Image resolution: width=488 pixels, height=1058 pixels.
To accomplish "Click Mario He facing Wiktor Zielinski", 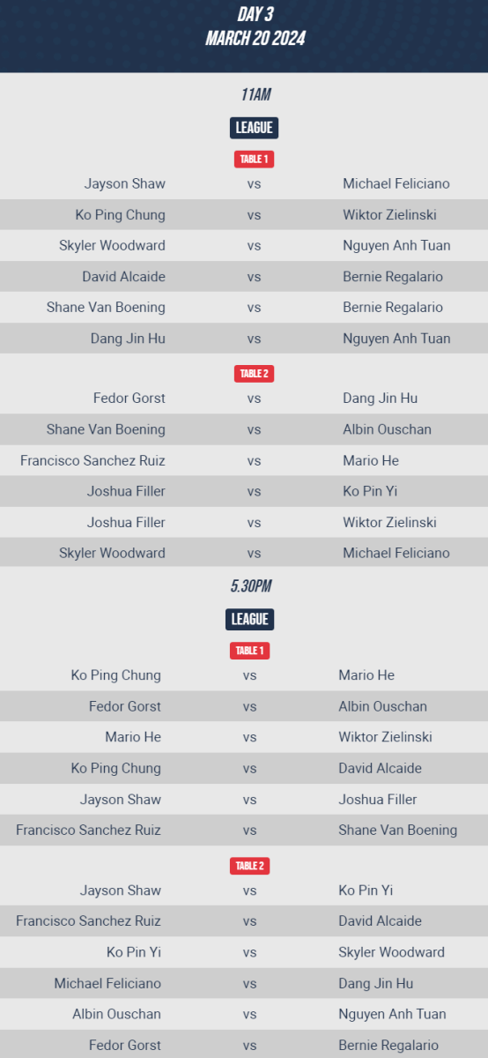I will [x=133, y=737].
